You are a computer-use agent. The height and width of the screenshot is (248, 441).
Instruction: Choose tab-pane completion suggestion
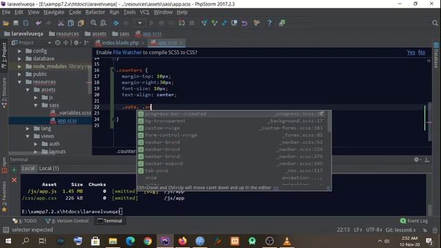click(x=232, y=171)
